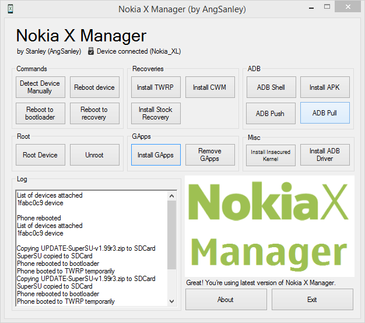
Task: Click ADB Push button
Action: 271,113
